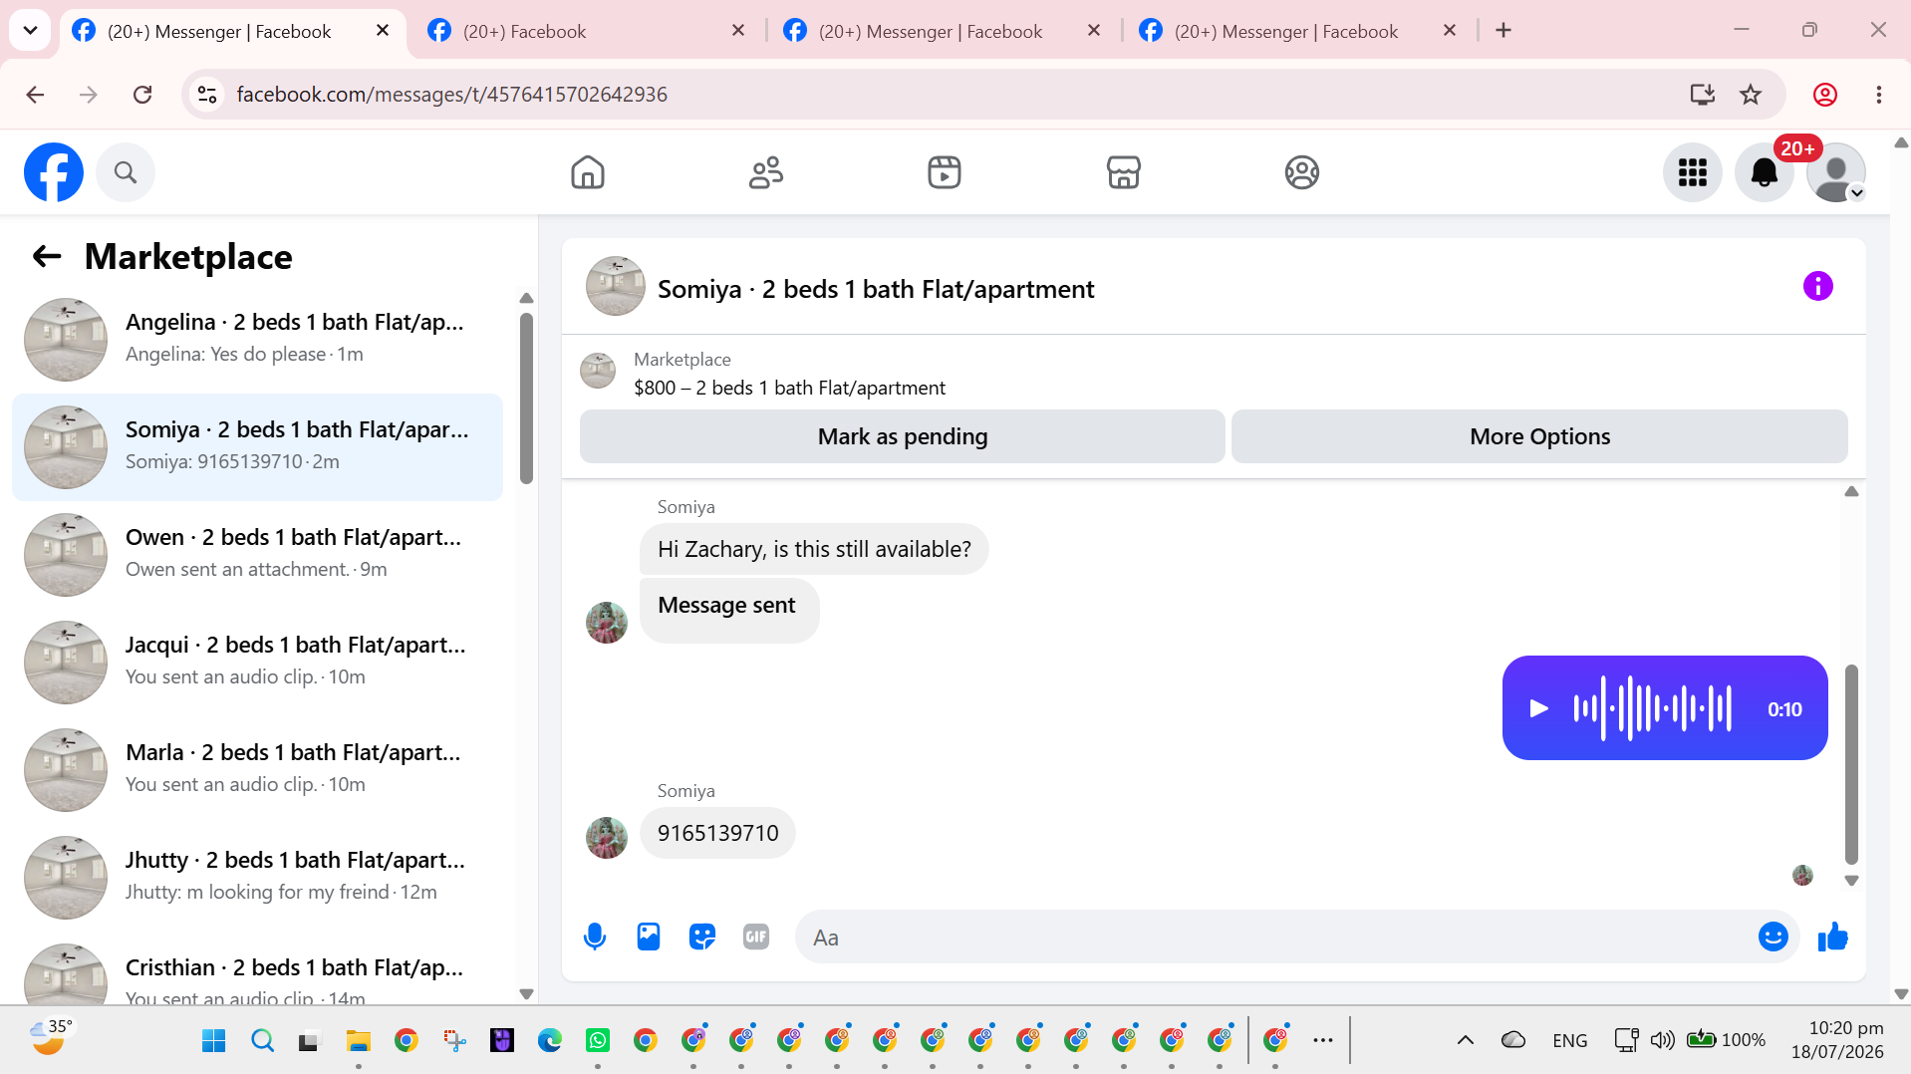
Task: Open a new browser tab
Action: (x=1503, y=31)
